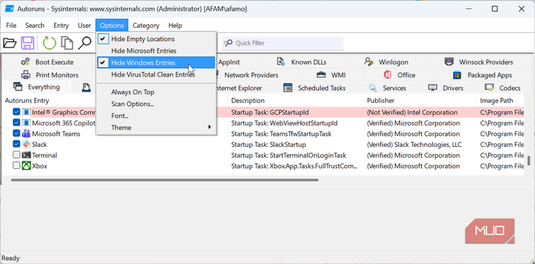Uncheck the Microsoft Teams checkbox
This screenshot has width=535, height=264.
[16, 133]
